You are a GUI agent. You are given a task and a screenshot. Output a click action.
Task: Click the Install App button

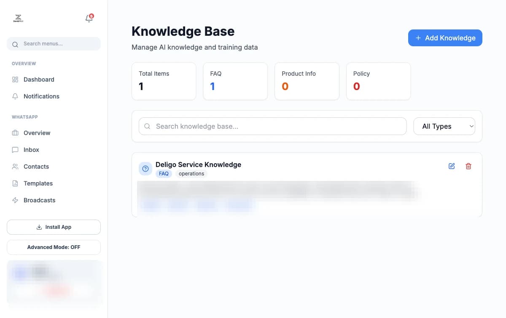(54, 227)
